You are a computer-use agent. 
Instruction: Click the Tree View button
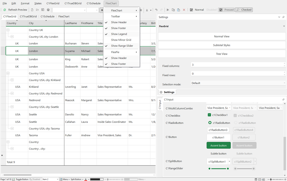pos(222,54)
